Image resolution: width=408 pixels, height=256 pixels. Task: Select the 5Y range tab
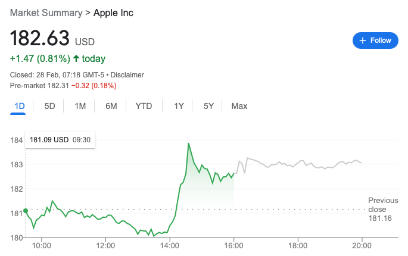coord(208,107)
